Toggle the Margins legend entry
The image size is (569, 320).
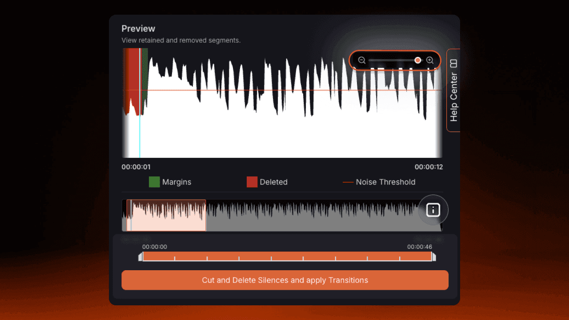[176, 182]
